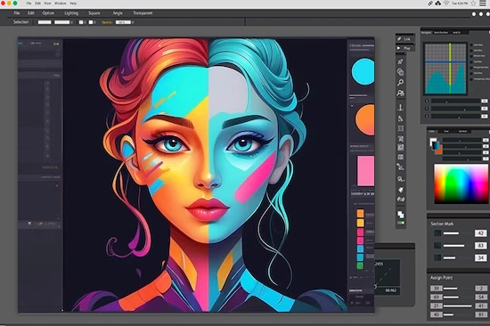Check the empty box before the Opacity label
Image resolution: width=490 pixels, height=326 pixels.
coord(91,22)
